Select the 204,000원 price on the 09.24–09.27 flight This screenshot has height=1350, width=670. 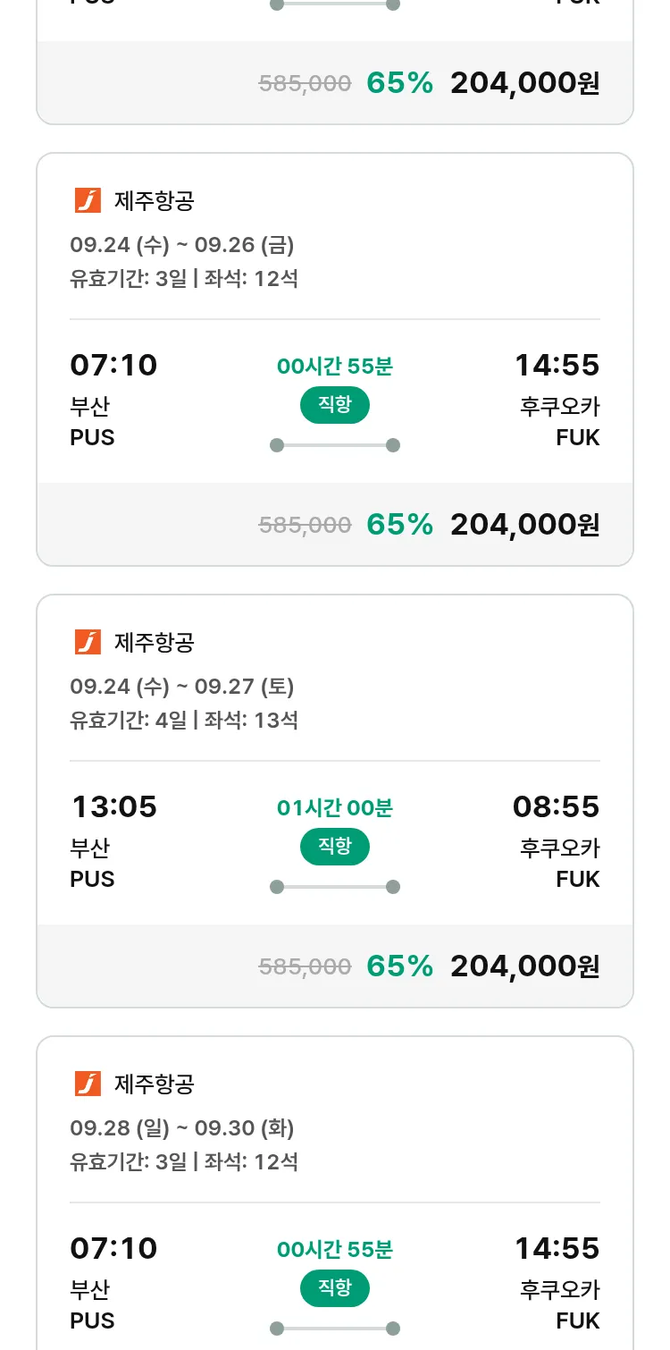coord(524,966)
